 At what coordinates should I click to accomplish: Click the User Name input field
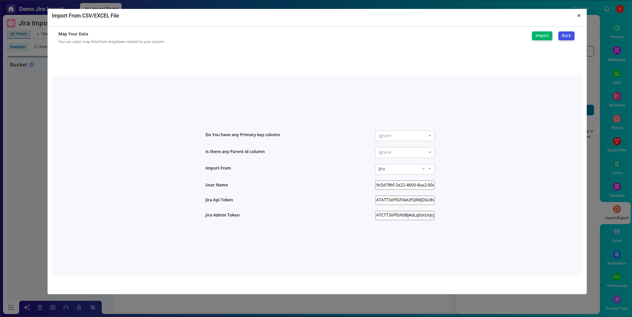[x=405, y=185]
